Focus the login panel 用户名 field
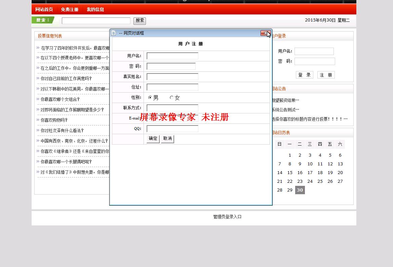The height and width of the screenshot is (267, 393). tap(314, 51)
